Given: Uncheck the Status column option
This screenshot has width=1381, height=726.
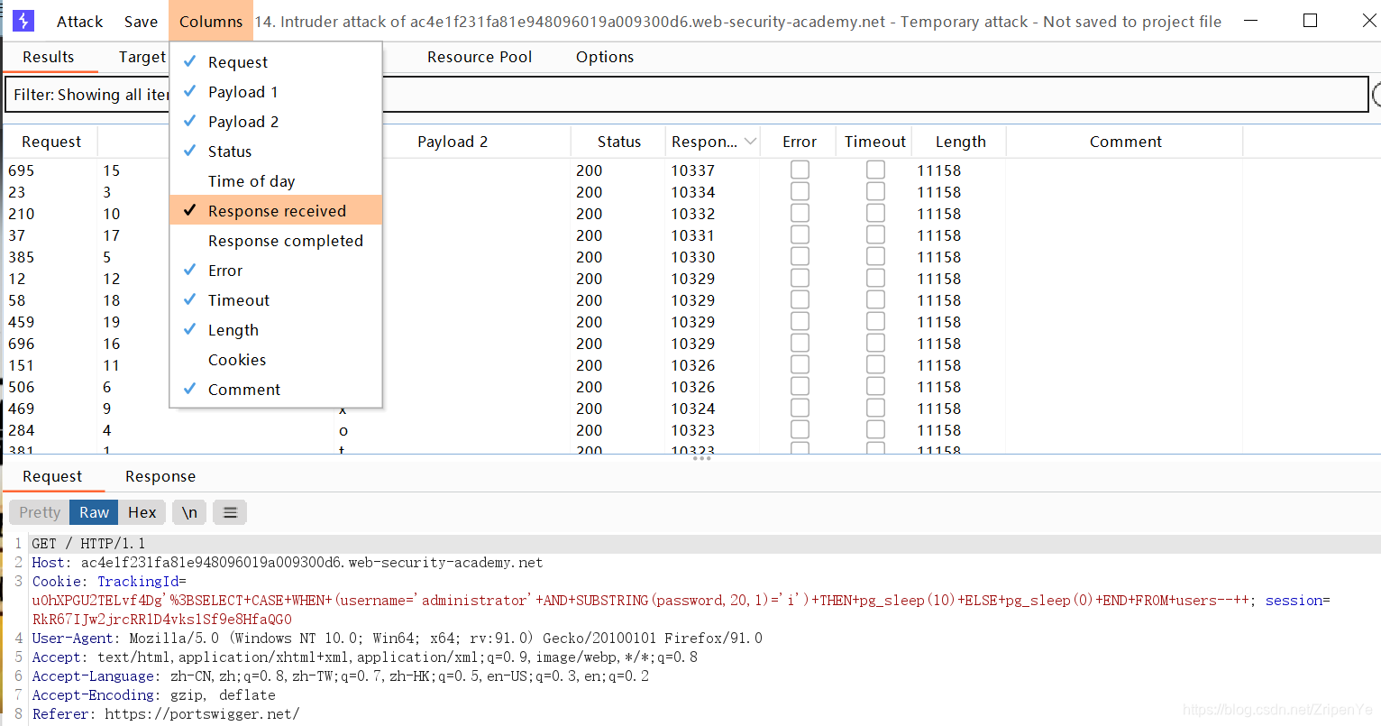Looking at the screenshot, I should point(276,152).
